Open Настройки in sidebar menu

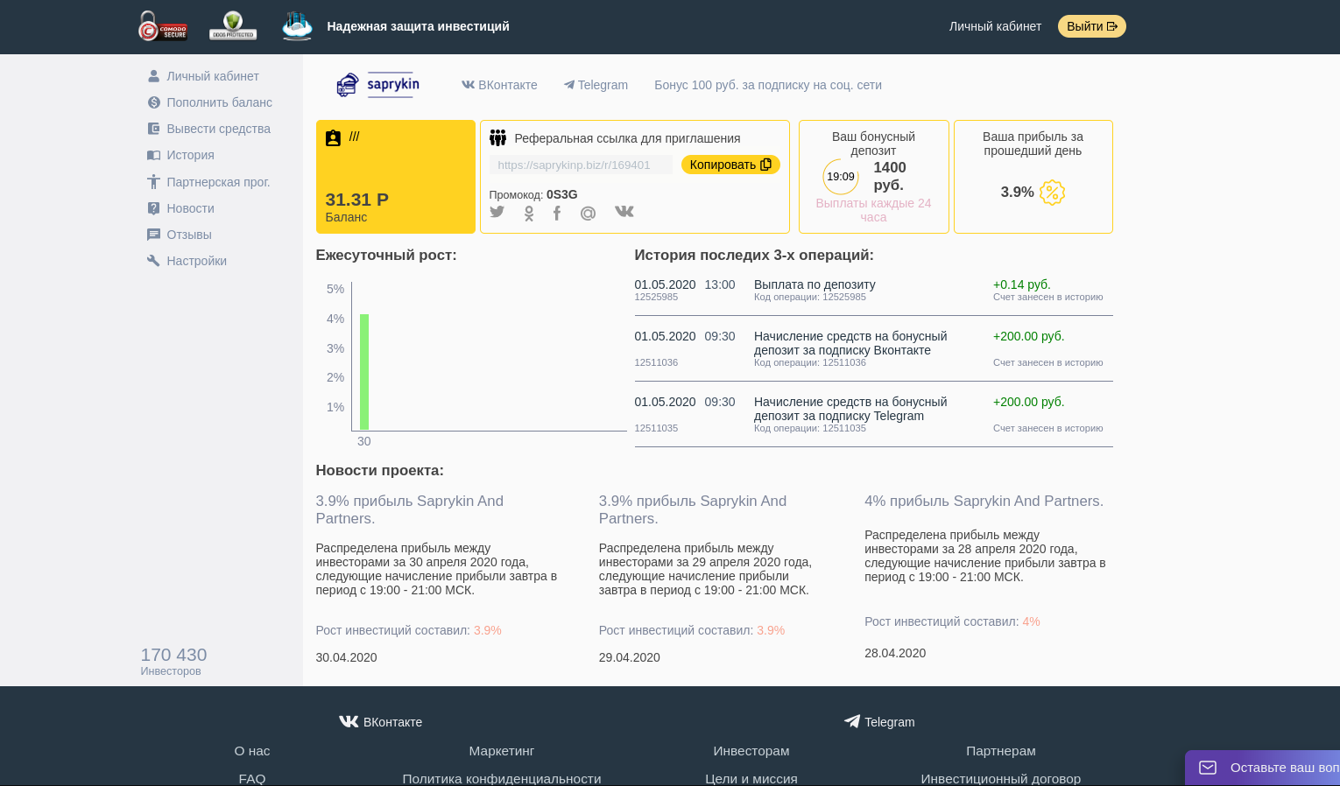[196, 261]
